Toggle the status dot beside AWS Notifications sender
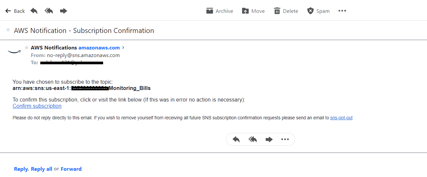Screen dimensions: 427x177 (26, 47)
